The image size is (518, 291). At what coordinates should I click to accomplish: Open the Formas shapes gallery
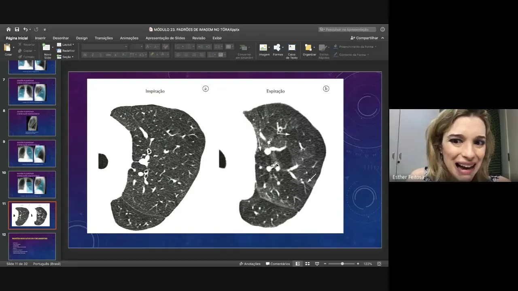(278, 50)
